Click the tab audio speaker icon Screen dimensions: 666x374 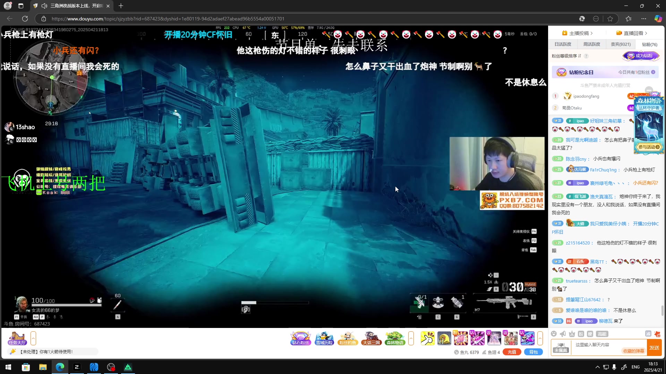point(44,6)
